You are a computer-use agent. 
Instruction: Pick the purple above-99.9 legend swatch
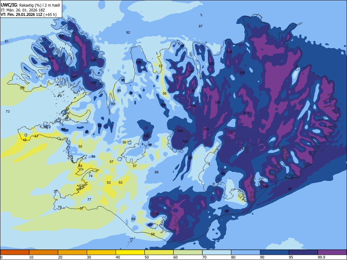(332, 252)
